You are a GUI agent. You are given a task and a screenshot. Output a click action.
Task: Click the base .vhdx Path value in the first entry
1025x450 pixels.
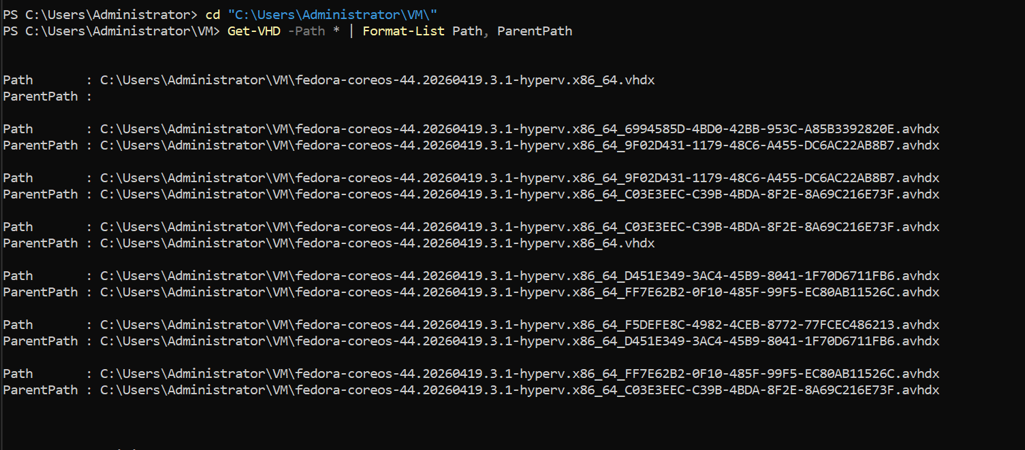pyautogui.click(x=377, y=80)
